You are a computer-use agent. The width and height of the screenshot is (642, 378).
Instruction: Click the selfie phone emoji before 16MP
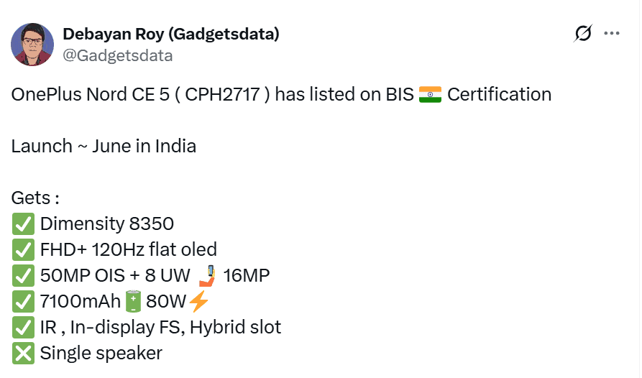[206, 275]
